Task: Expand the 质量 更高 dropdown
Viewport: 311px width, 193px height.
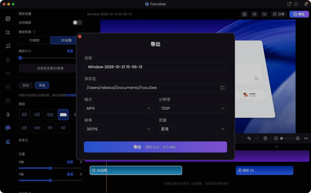Action: click(193, 129)
